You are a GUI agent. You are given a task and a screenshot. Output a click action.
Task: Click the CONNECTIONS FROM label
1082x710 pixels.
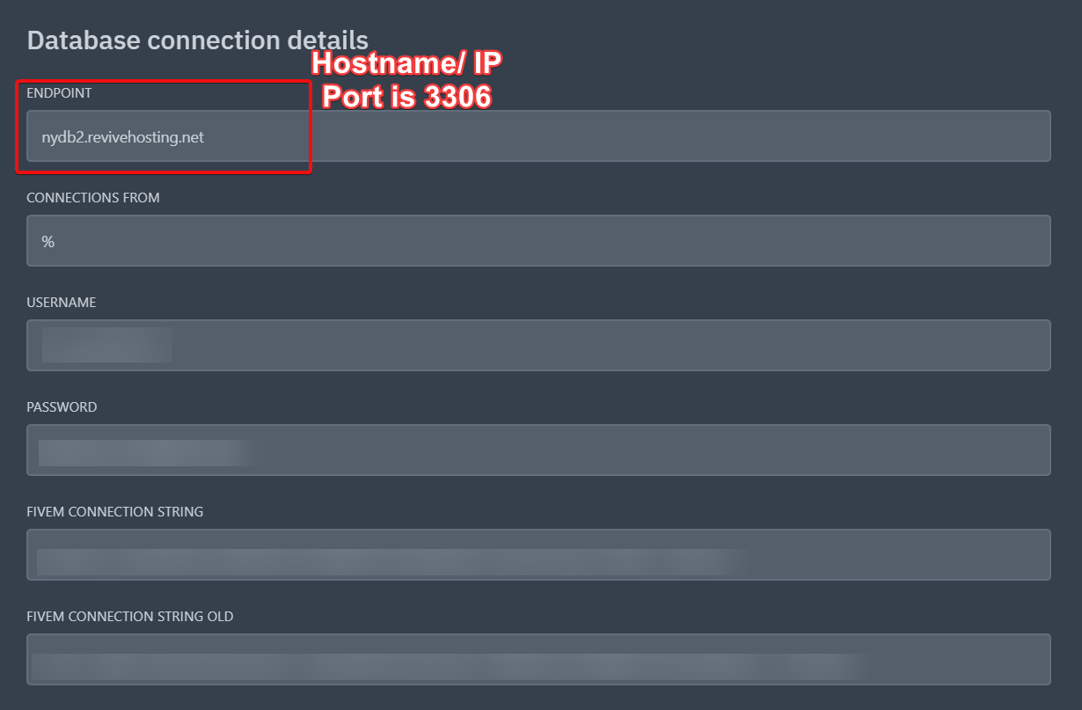(x=93, y=197)
